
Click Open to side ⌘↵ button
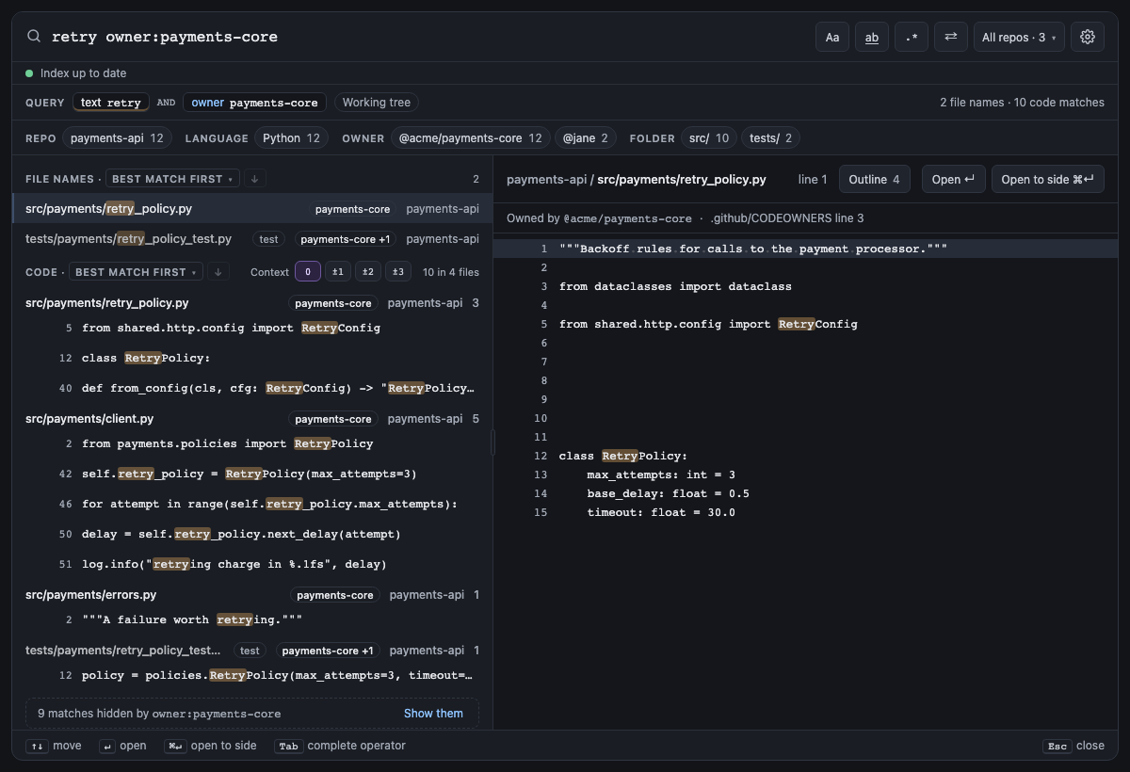[1048, 180]
